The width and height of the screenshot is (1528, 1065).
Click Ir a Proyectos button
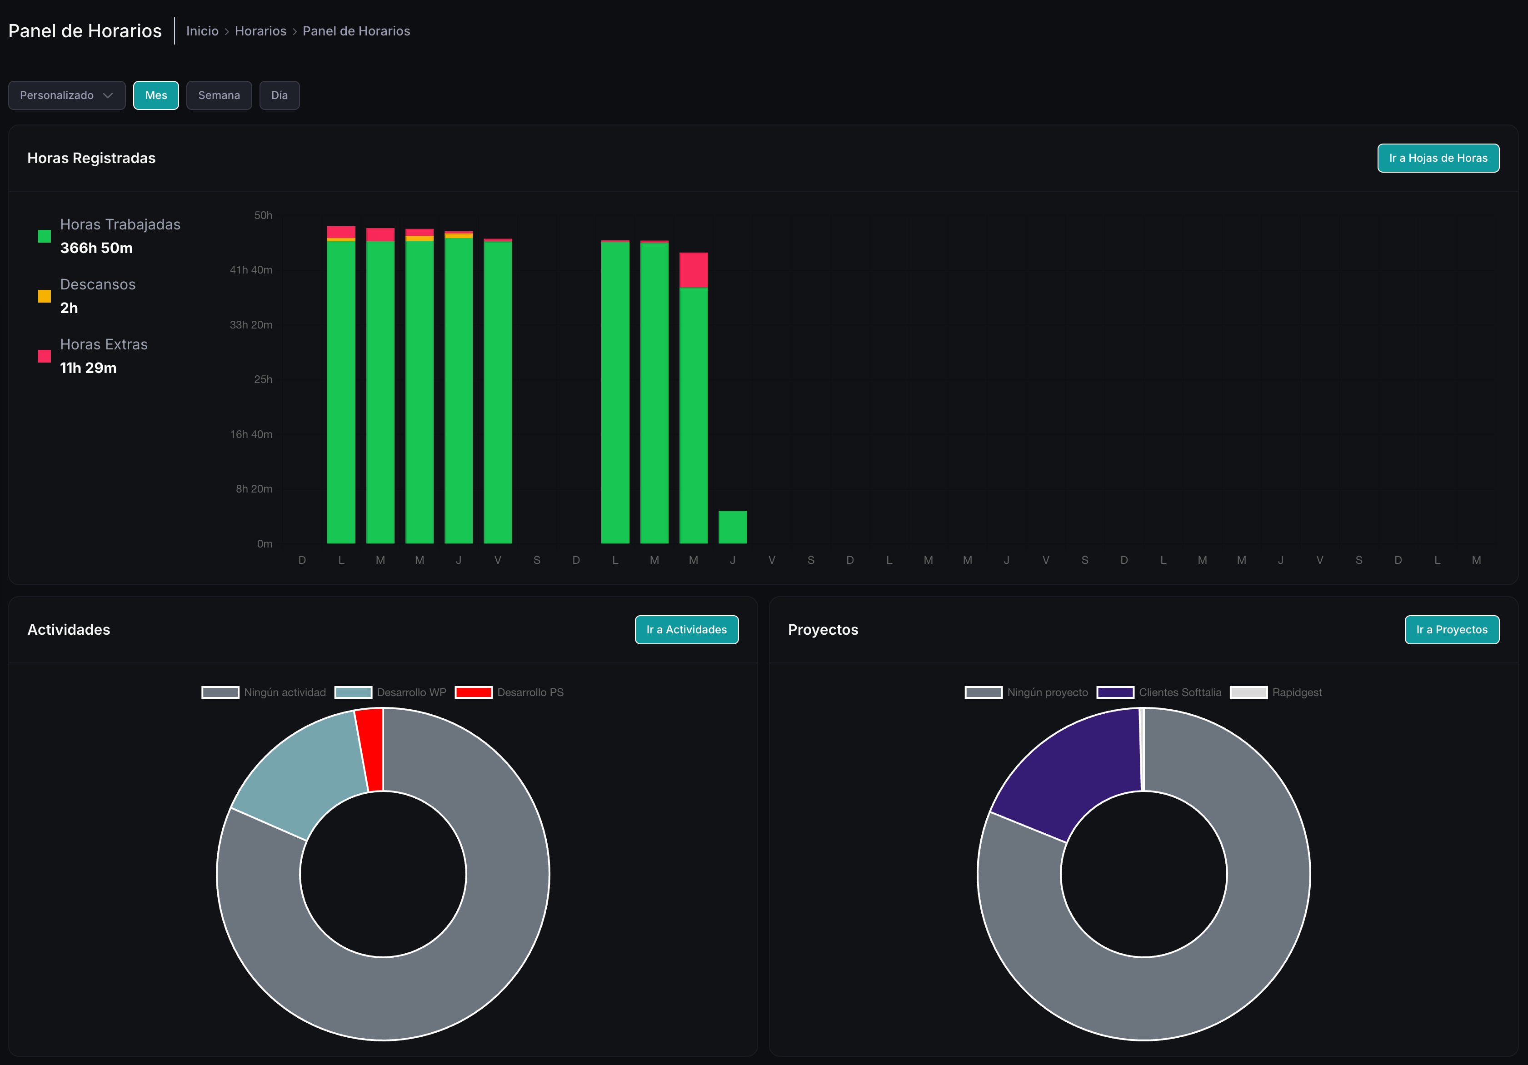[x=1452, y=629]
